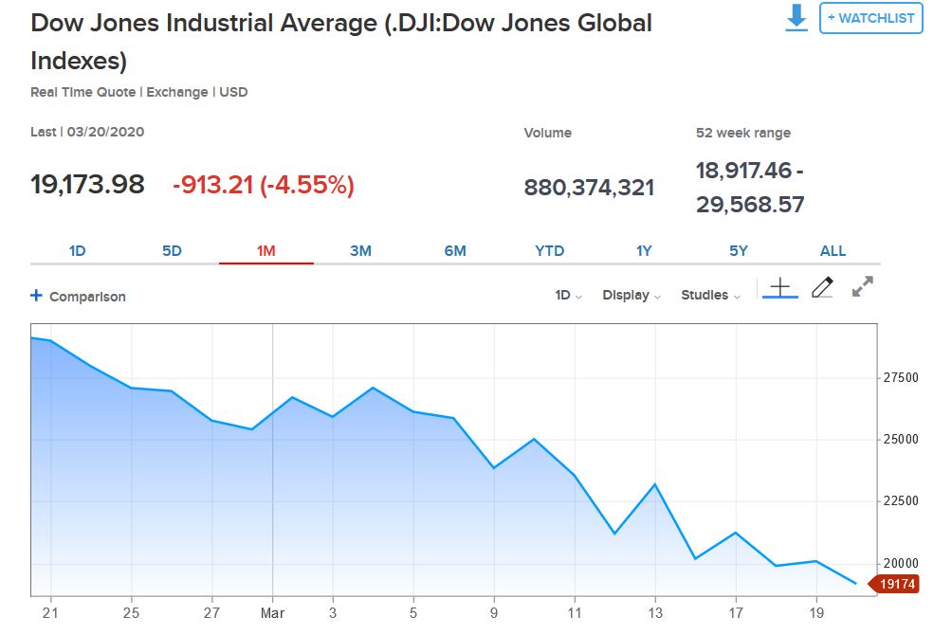Image resolution: width=952 pixels, height=635 pixels.
Task: Expand the Display dropdown menu
Action: 632,296
